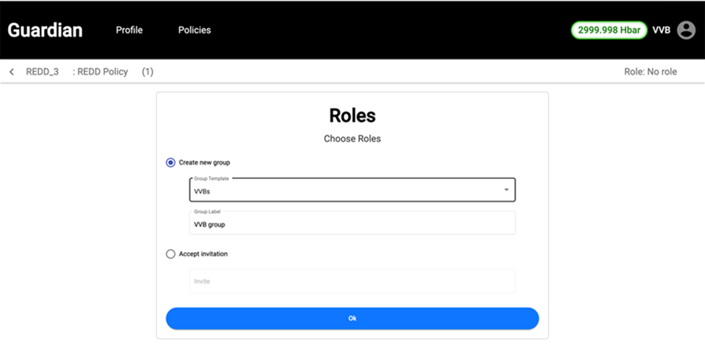Click the Invite input field

[352, 281]
